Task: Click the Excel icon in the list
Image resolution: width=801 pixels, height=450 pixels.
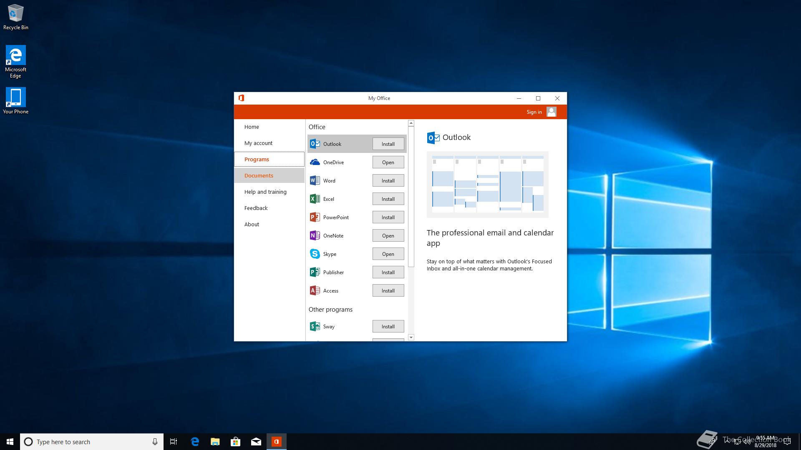Action: pyautogui.click(x=315, y=199)
